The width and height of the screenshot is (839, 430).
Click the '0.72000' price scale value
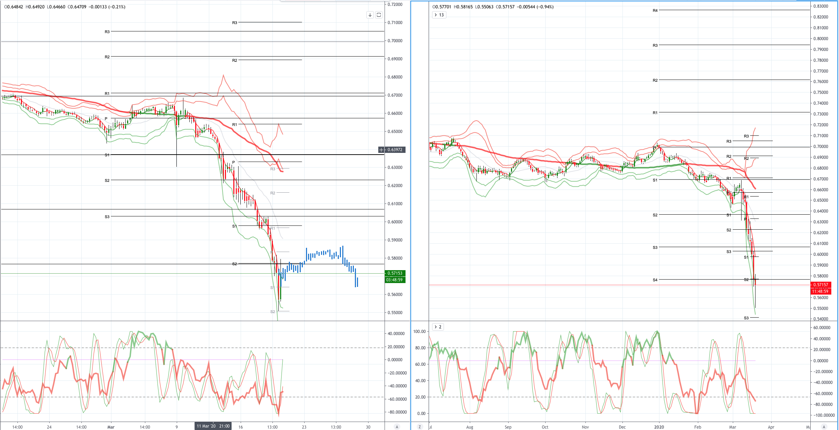[x=395, y=5]
